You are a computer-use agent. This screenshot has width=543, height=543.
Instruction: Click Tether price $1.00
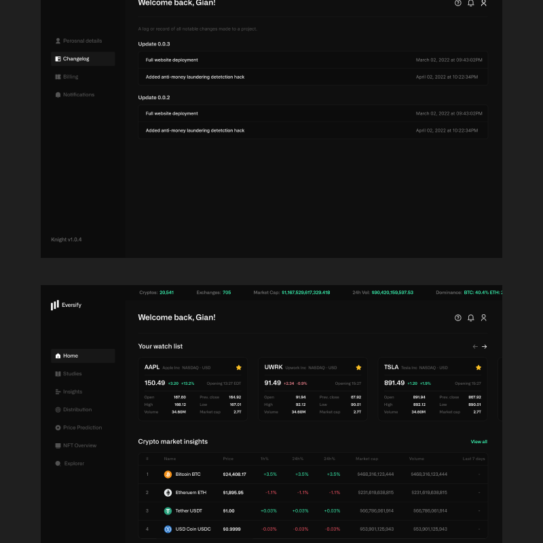tap(229, 511)
